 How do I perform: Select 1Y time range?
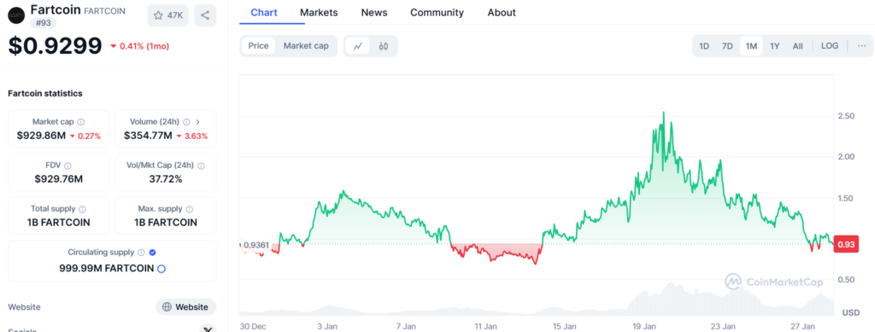tap(774, 46)
